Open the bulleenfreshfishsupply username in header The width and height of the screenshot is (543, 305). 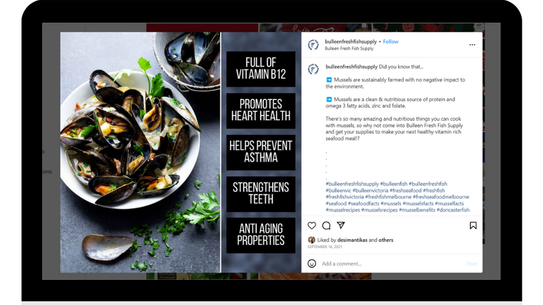[x=351, y=41]
